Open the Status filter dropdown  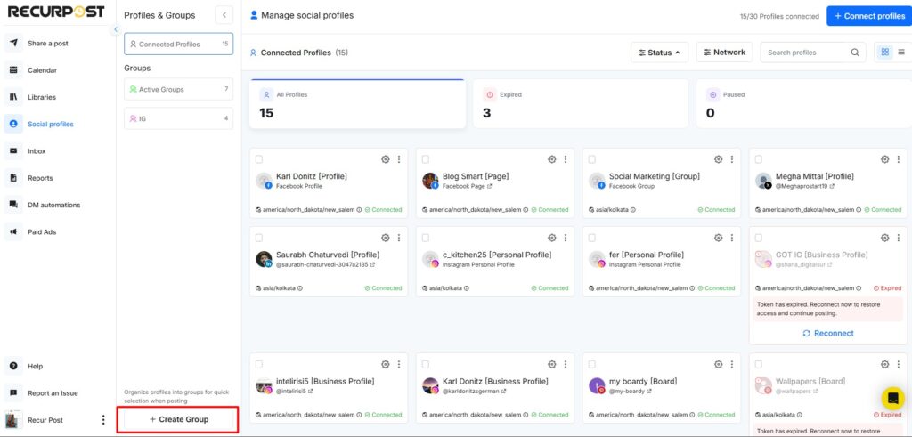pos(660,53)
